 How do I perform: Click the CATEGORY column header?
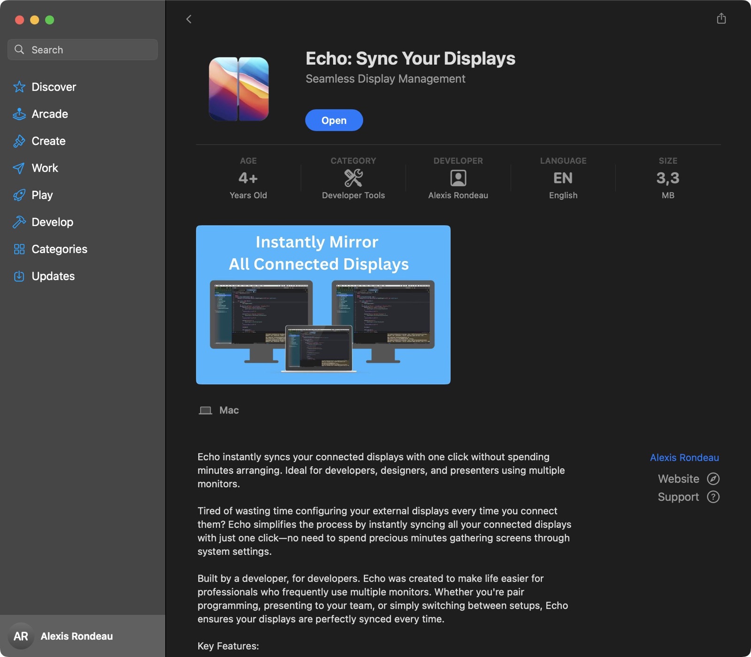pos(353,160)
